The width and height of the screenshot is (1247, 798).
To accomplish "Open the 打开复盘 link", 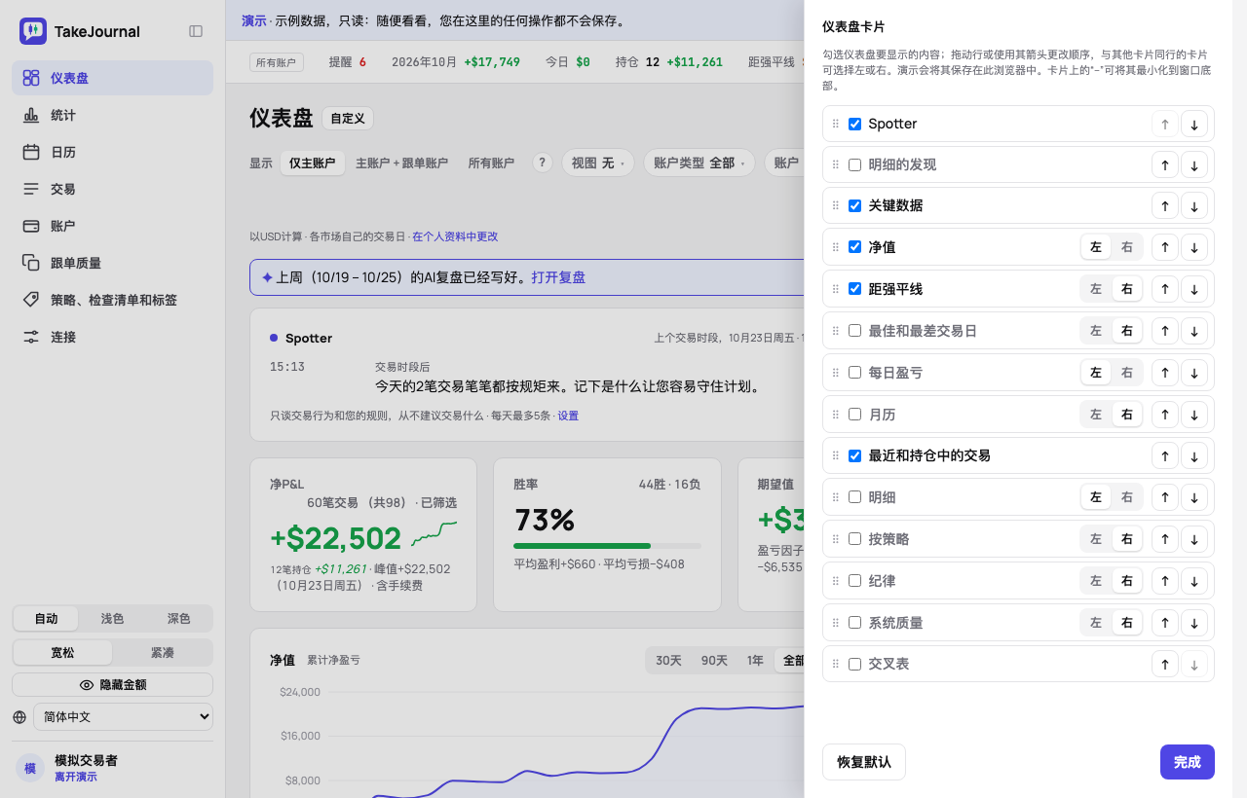I will pos(558,277).
